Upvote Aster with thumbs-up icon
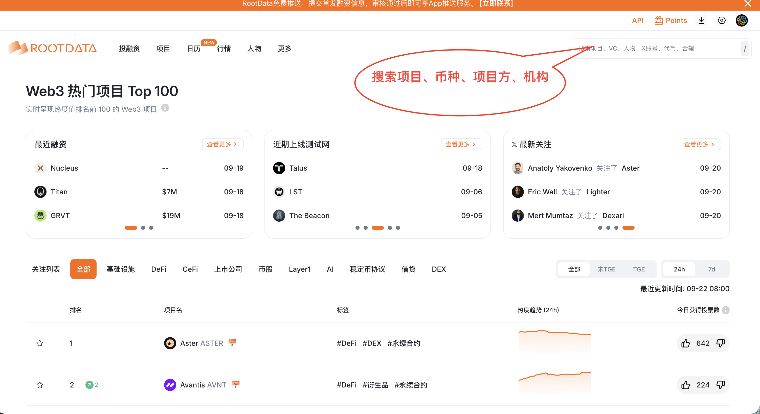This screenshot has height=414, width=760. [x=685, y=343]
